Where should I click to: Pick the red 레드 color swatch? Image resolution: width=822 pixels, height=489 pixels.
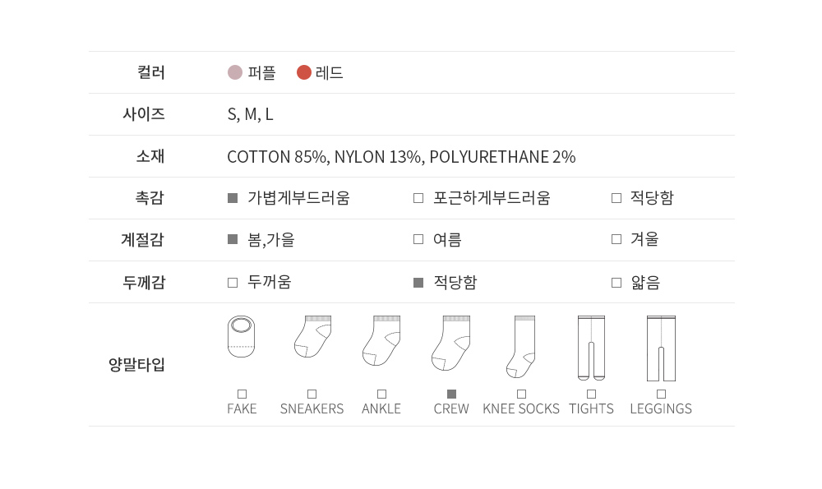(x=304, y=72)
